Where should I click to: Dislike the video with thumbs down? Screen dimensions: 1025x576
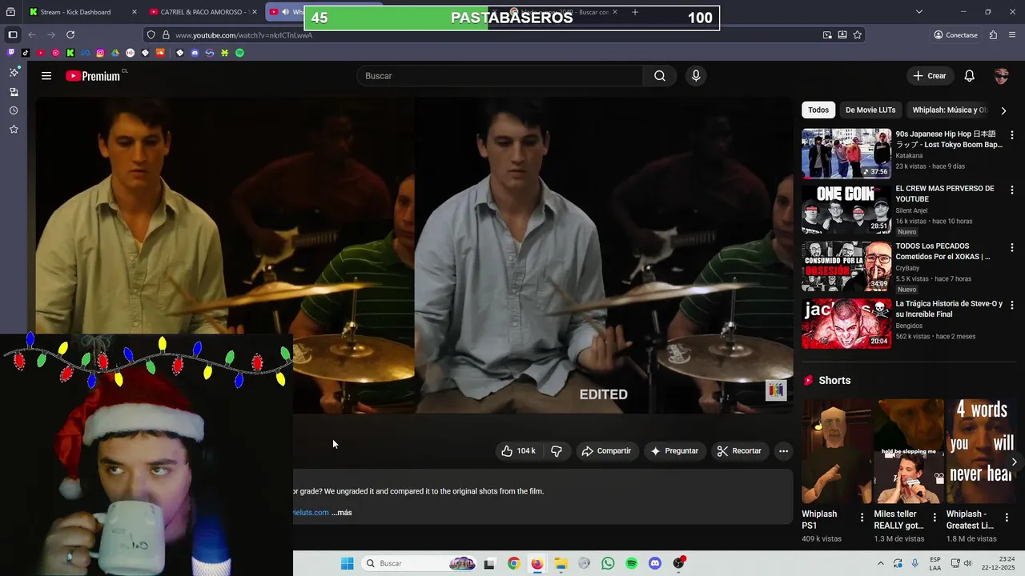[557, 451]
